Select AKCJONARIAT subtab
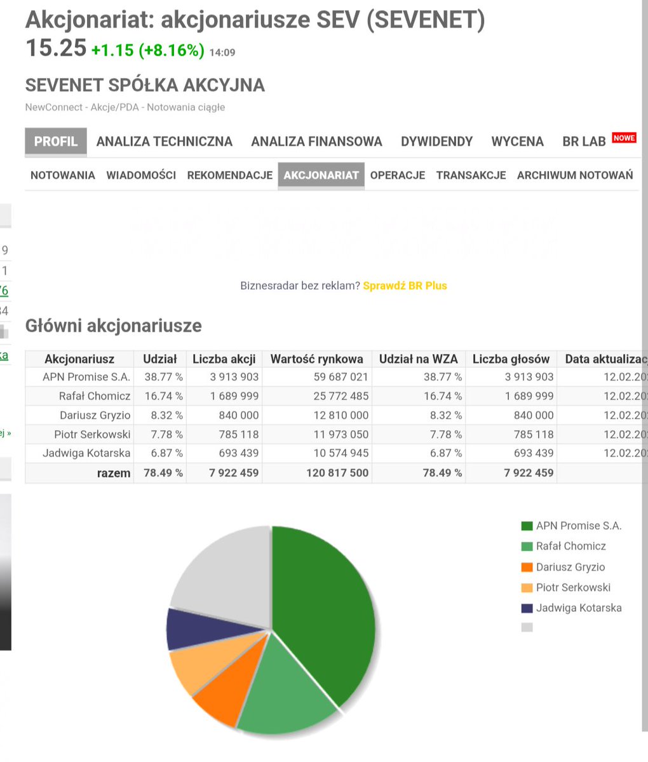This screenshot has height=762, width=648. pyautogui.click(x=321, y=175)
